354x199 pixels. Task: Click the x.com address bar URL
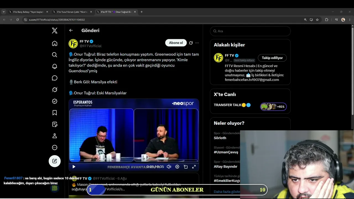click(57, 20)
